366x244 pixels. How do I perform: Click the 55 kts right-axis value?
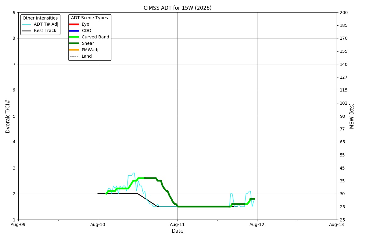342,155
